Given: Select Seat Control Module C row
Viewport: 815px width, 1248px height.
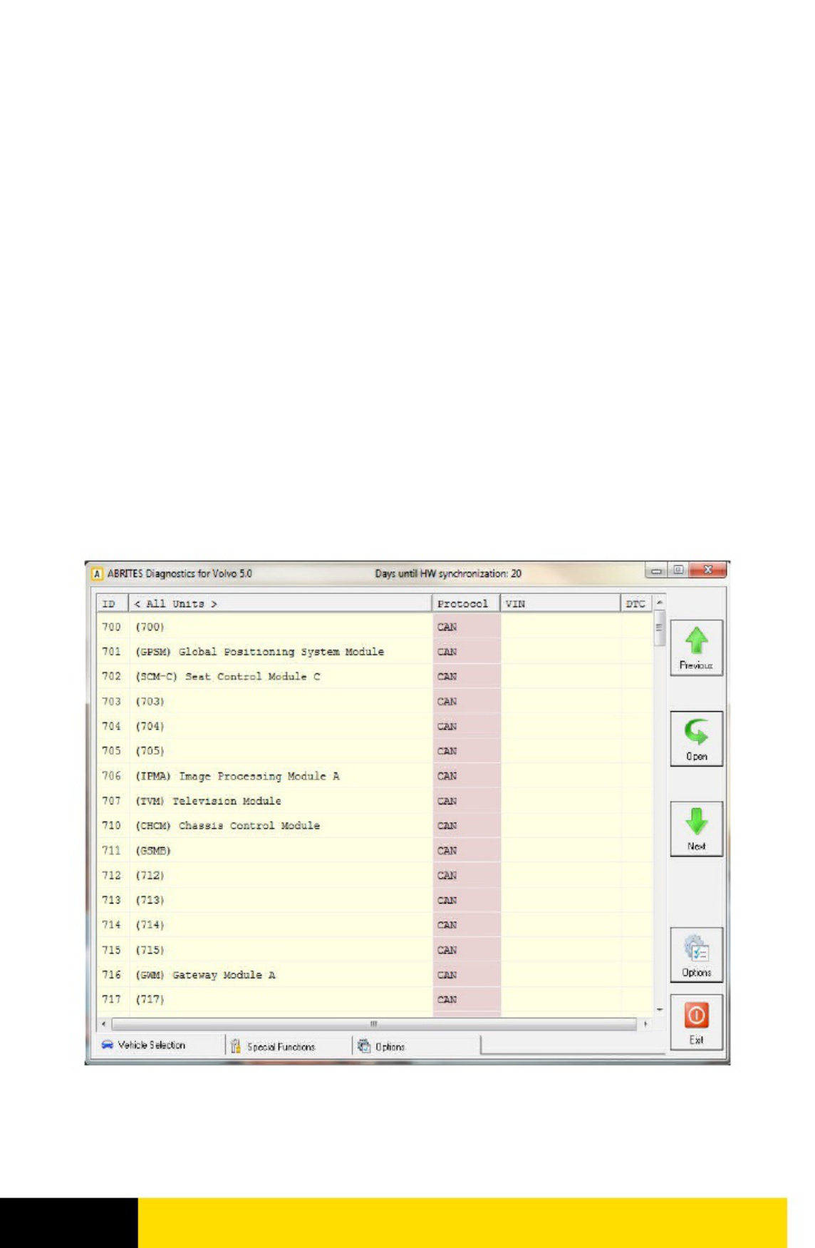Looking at the screenshot, I should (x=375, y=676).
